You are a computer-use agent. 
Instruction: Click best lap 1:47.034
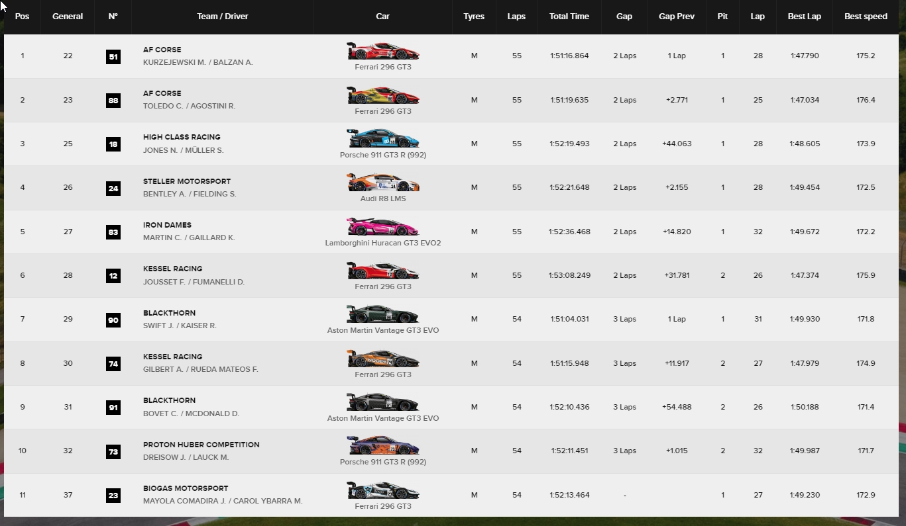[805, 100]
